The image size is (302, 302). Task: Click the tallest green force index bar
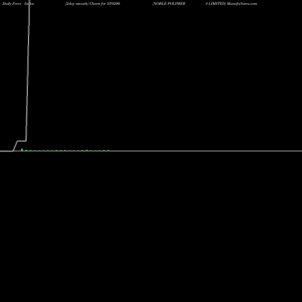22,150
